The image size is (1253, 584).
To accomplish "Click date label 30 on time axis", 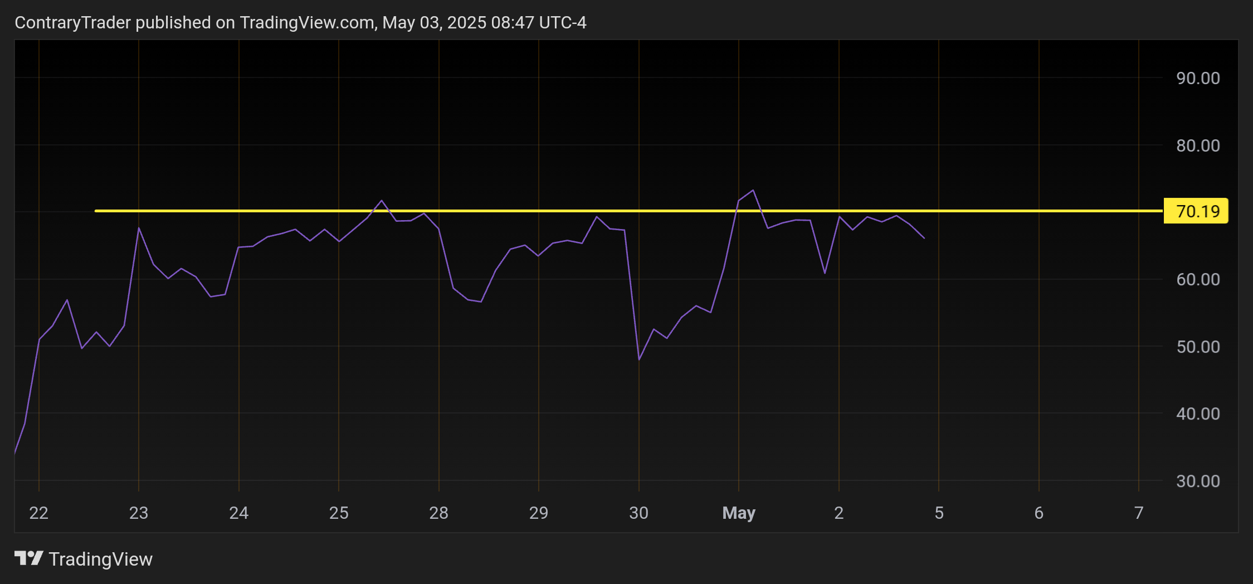I will [x=639, y=513].
